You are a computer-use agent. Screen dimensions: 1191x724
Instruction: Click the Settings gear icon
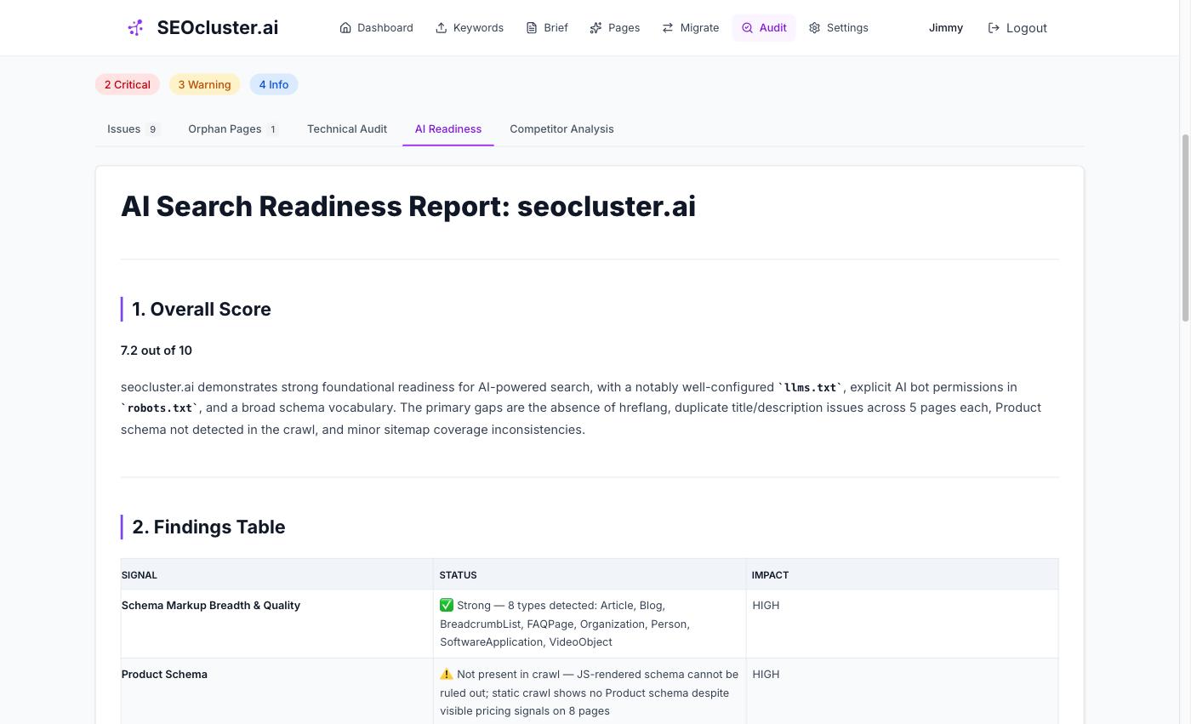814,28
